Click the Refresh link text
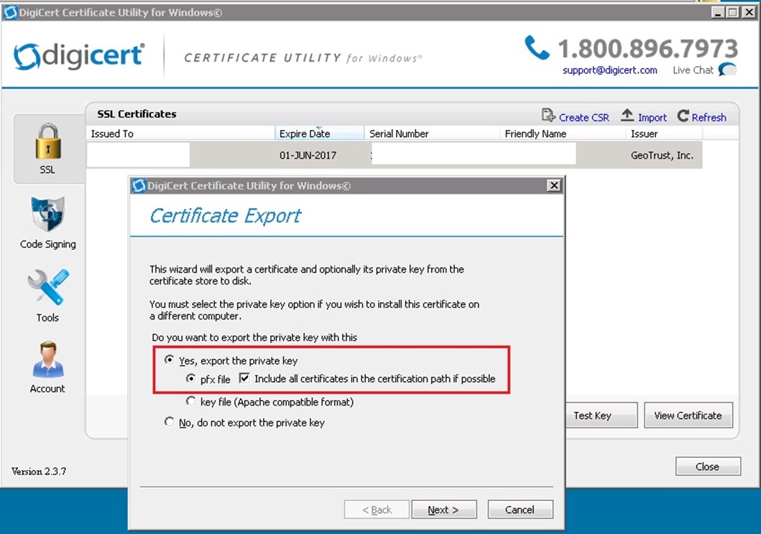This screenshot has width=761, height=534. 709,117
